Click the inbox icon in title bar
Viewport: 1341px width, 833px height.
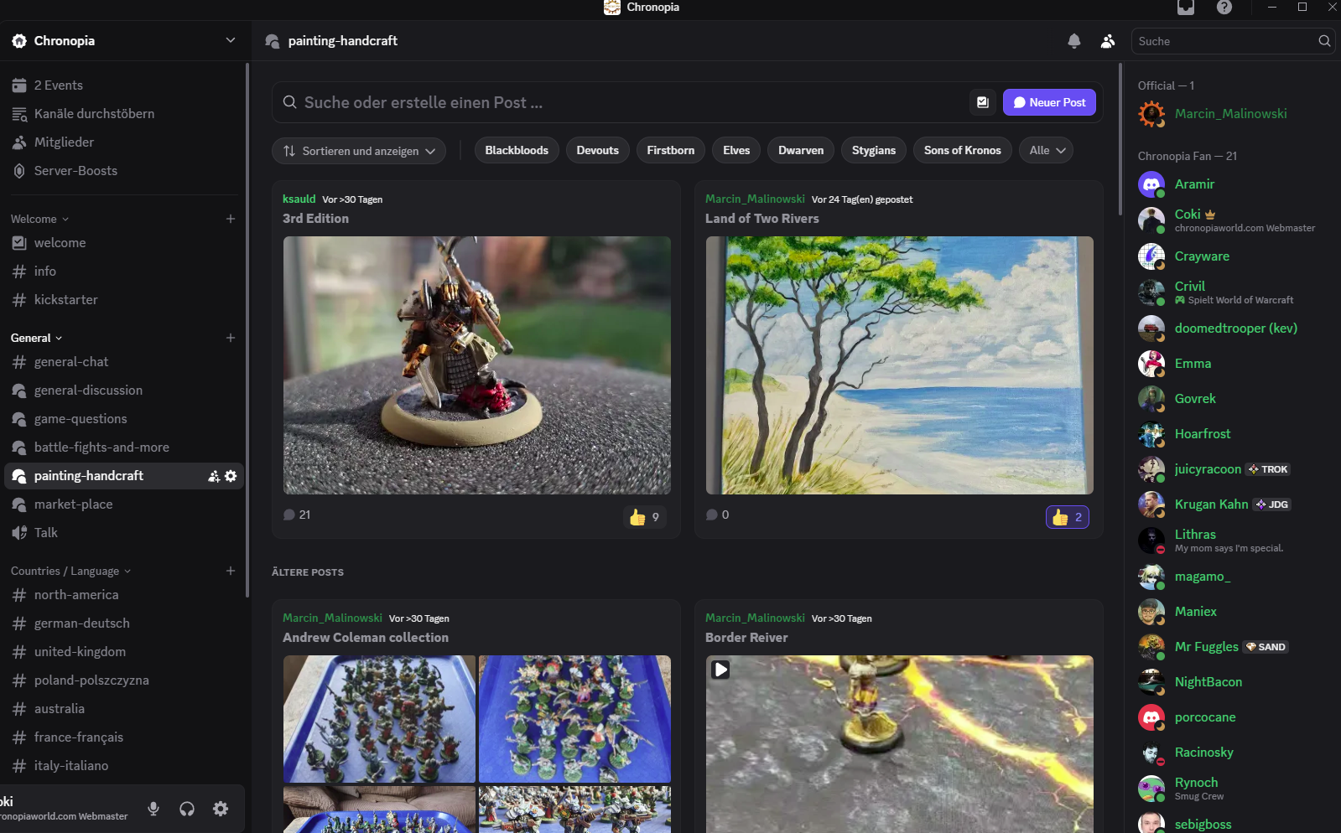click(x=1185, y=8)
